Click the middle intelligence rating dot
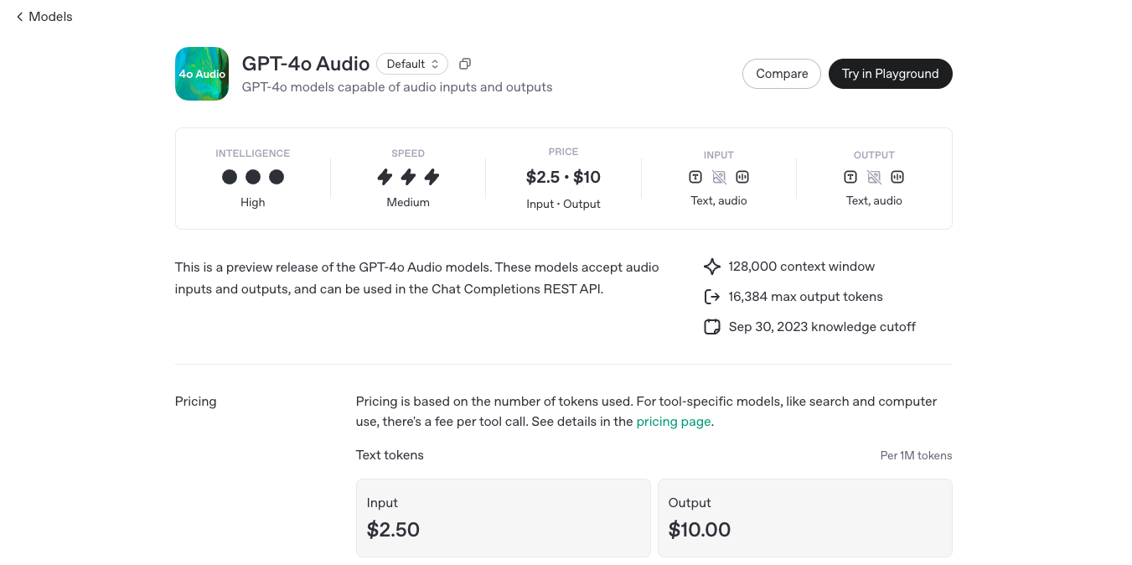The height and width of the screenshot is (565, 1132). (253, 177)
